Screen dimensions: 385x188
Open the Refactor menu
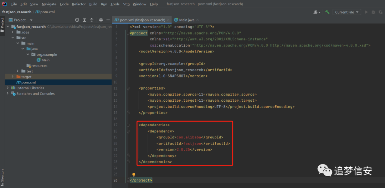coord(79,4)
